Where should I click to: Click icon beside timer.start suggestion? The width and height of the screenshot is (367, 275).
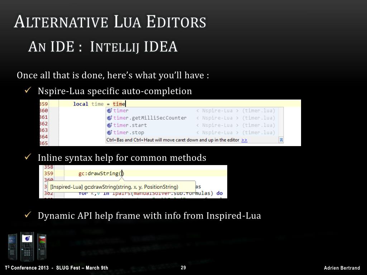(109, 125)
